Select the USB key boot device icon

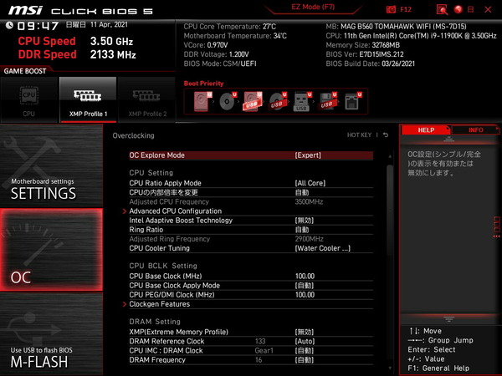[x=302, y=101]
